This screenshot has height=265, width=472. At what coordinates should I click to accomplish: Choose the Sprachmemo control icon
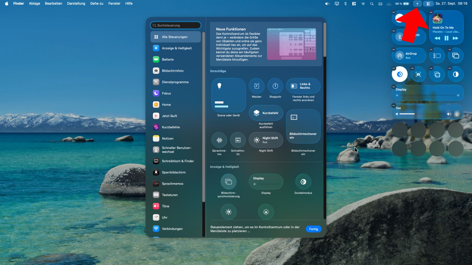pyautogui.click(x=219, y=140)
